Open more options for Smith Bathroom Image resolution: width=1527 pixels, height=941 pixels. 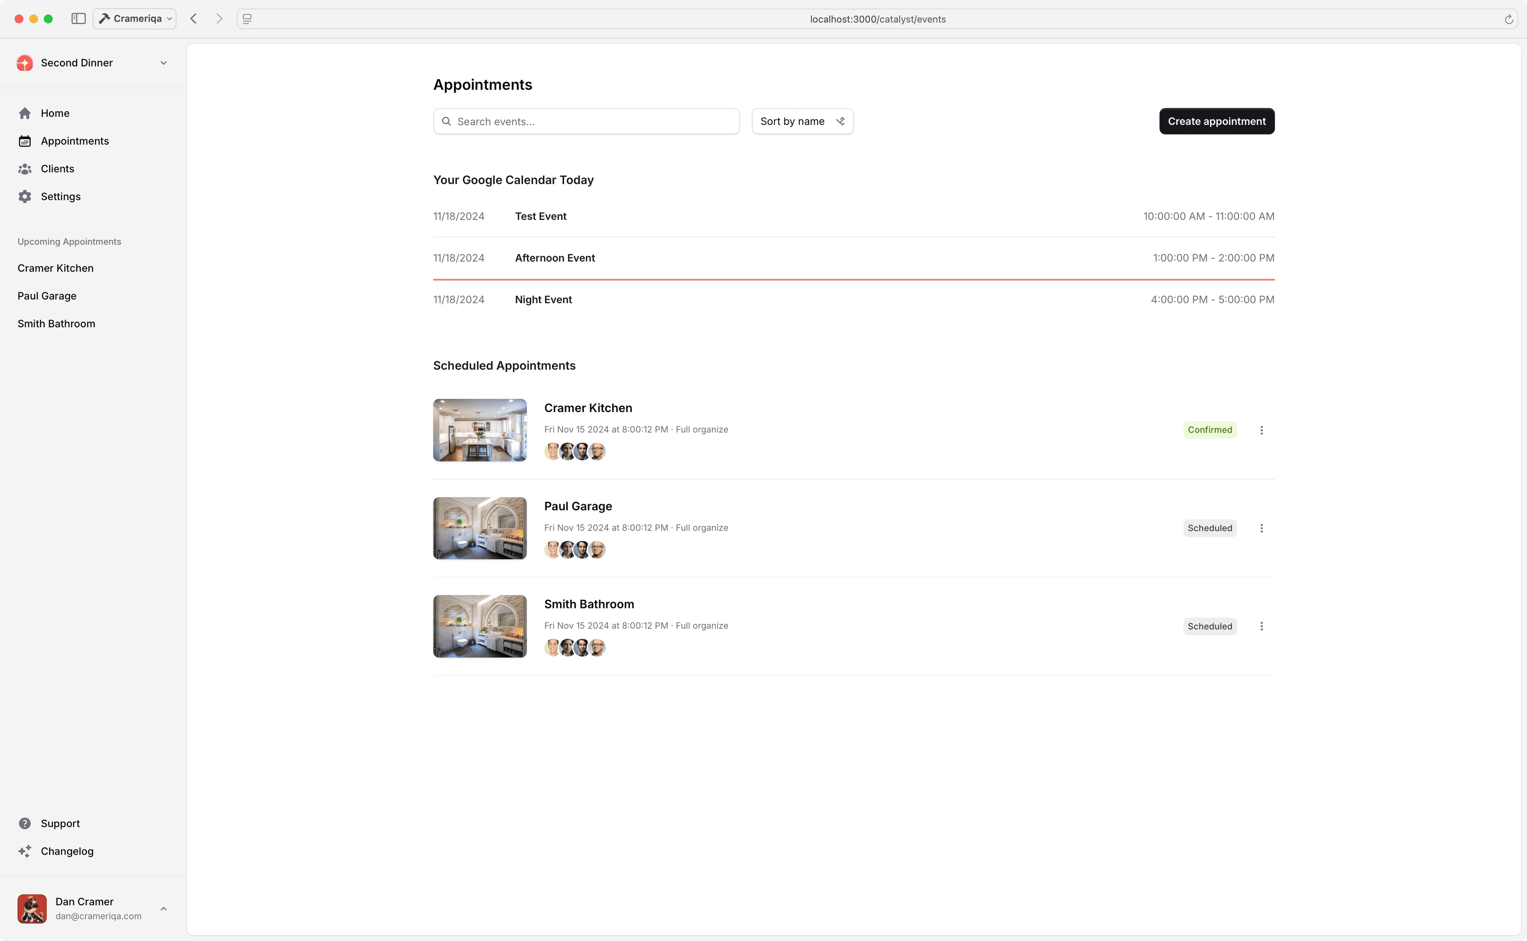(1262, 626)
